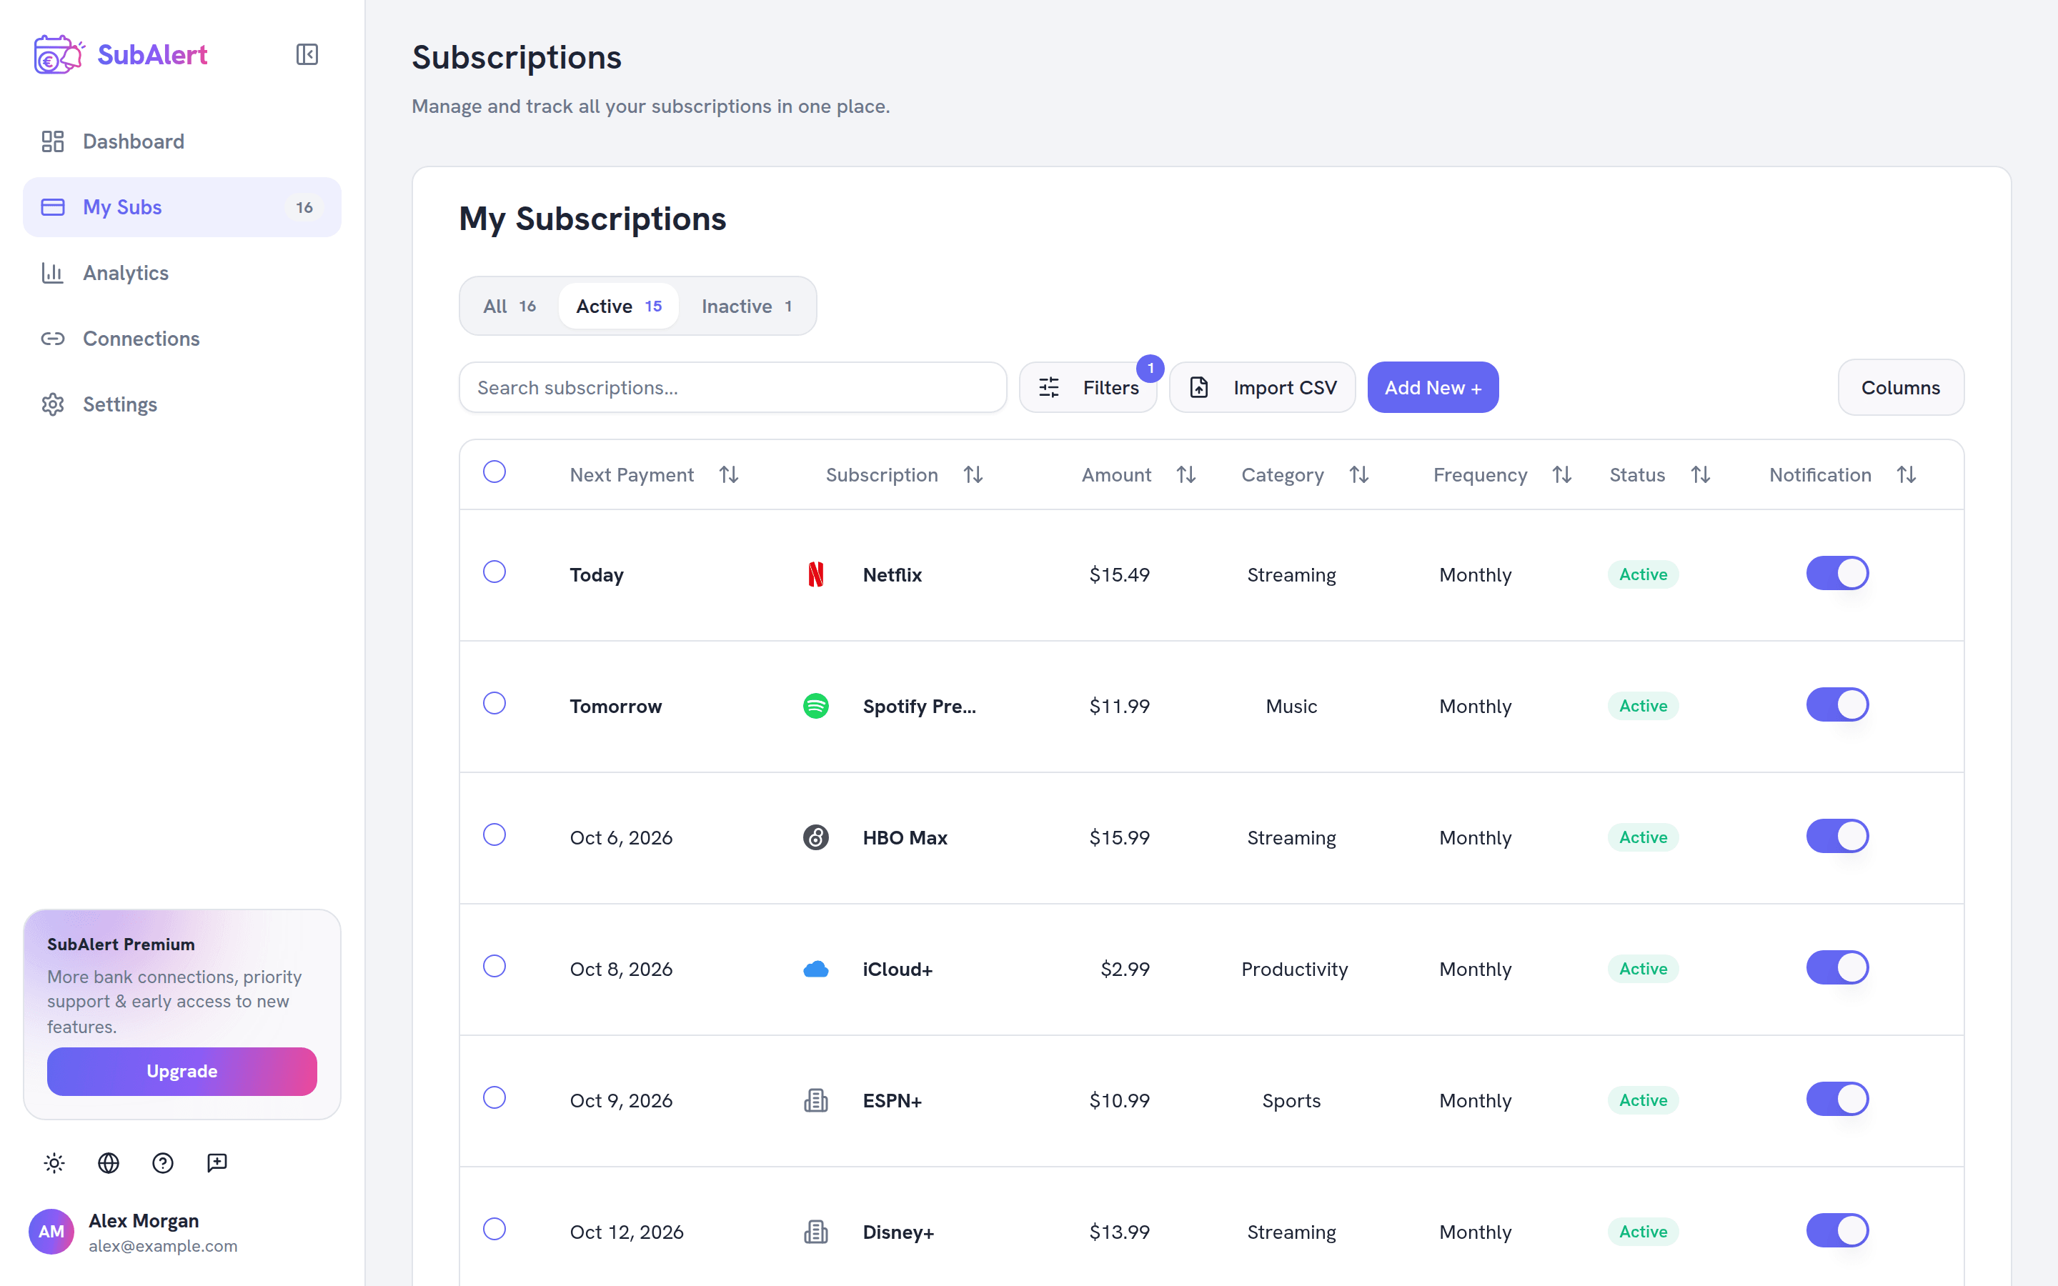Click the Spotify logo icon
Screen dimensions: 2058x1286
(x=815, y=706)
